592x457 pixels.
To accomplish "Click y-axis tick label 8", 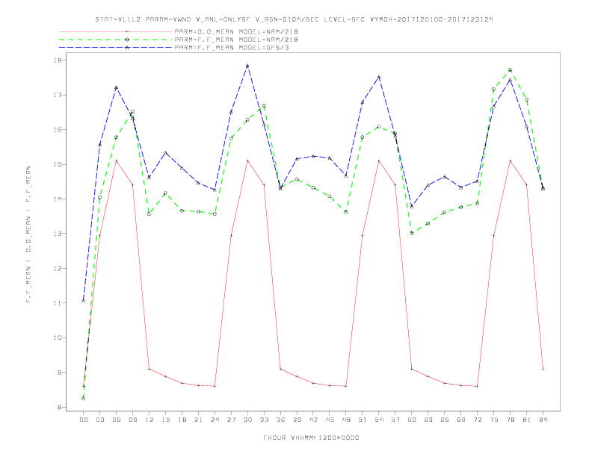I will 61,407.
